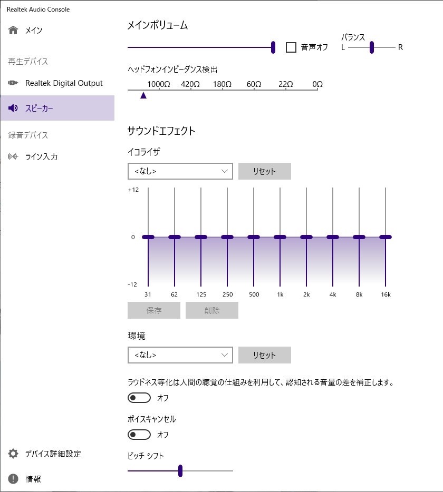Click the 1k equalizer band slider
443x492 pixels.
tap(280, 237)
